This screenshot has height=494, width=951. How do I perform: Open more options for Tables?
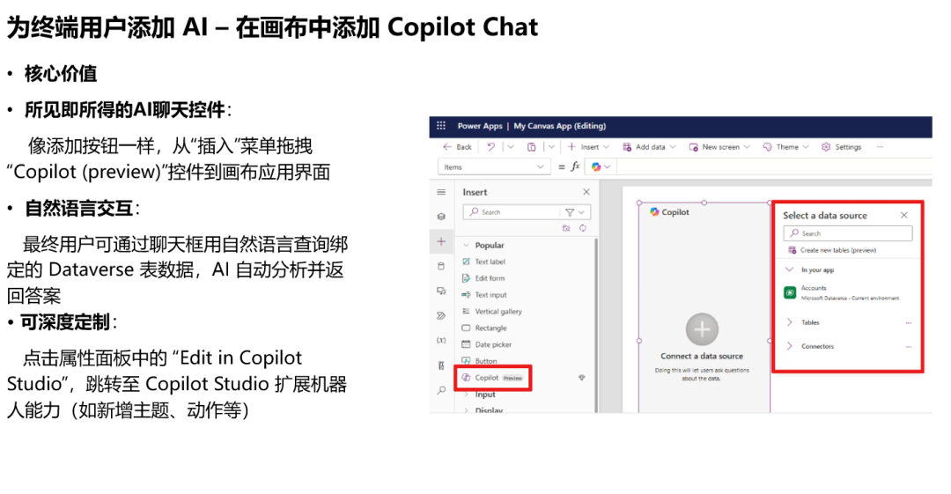tap(909, 323)
